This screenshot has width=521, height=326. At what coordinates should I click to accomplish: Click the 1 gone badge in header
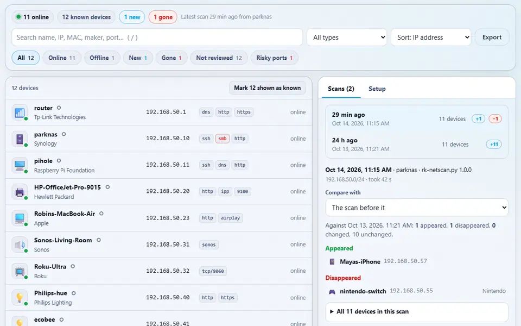(163, 17)
